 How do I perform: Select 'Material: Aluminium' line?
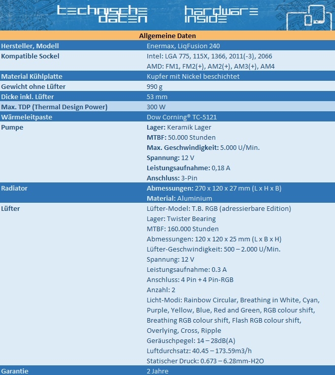[x=179, y=199]
